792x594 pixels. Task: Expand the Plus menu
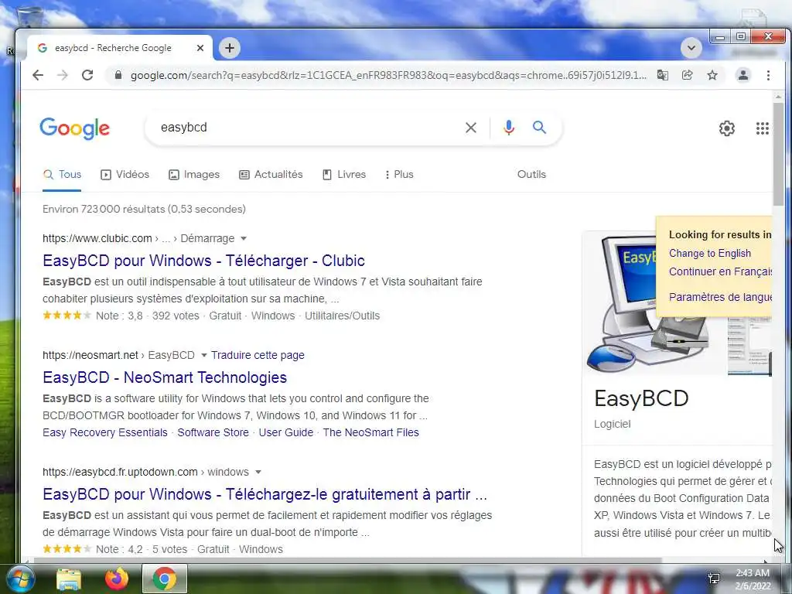(x=399, y=174)
